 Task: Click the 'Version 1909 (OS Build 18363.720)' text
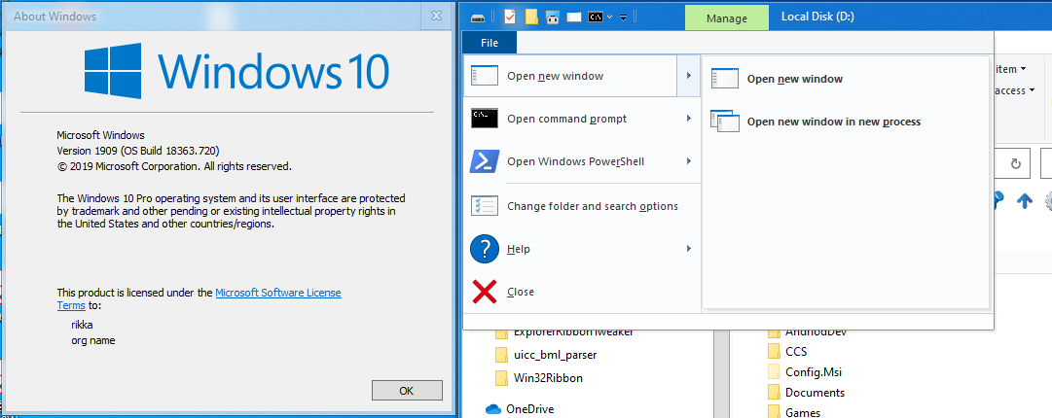click(138, 150)
